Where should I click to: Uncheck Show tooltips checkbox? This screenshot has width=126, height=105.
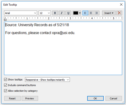pos(6,79)
